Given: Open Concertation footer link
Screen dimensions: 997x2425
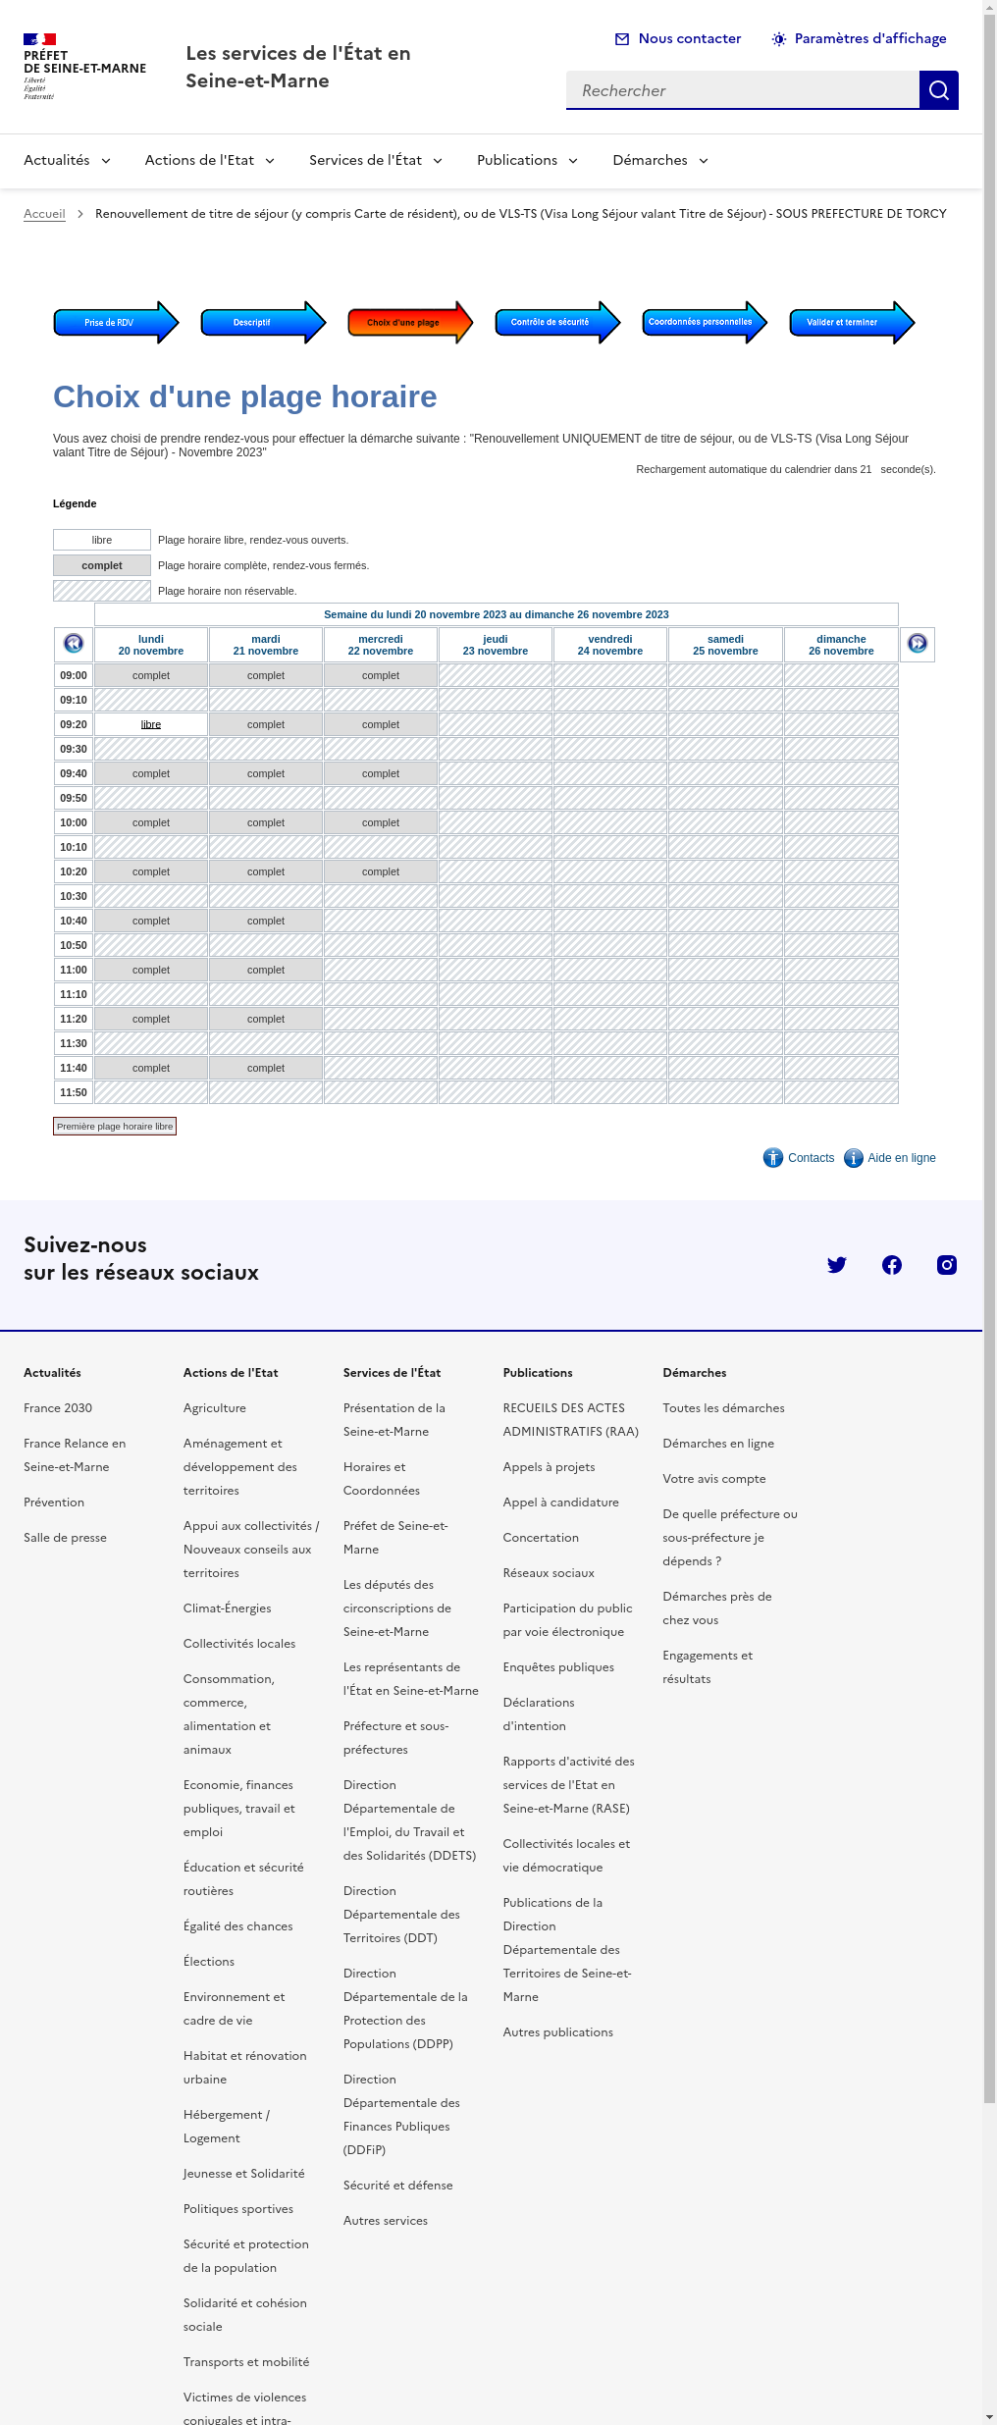Looking at the screenshot, I should tap(541, 1538).
